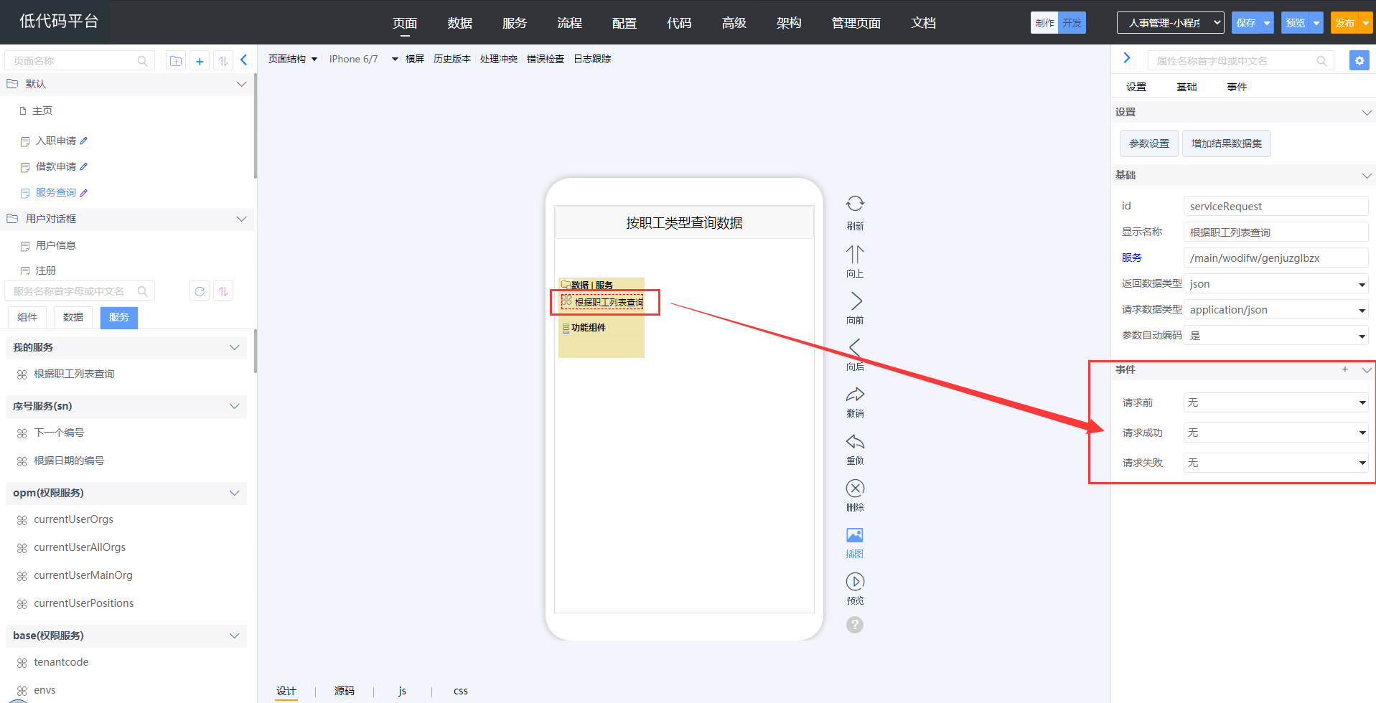Click the sort icon beside page add button

pos(223,61)
